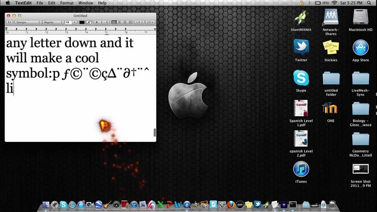Image resolution: width=377 pixels, height=212 pixels.
Task: Open the File menu
Action: pyautogui.click(x=40, y=3)
